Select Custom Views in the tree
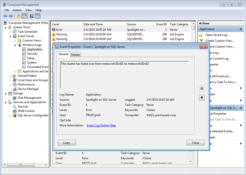 pyautogui.click(x=32, y=41)
